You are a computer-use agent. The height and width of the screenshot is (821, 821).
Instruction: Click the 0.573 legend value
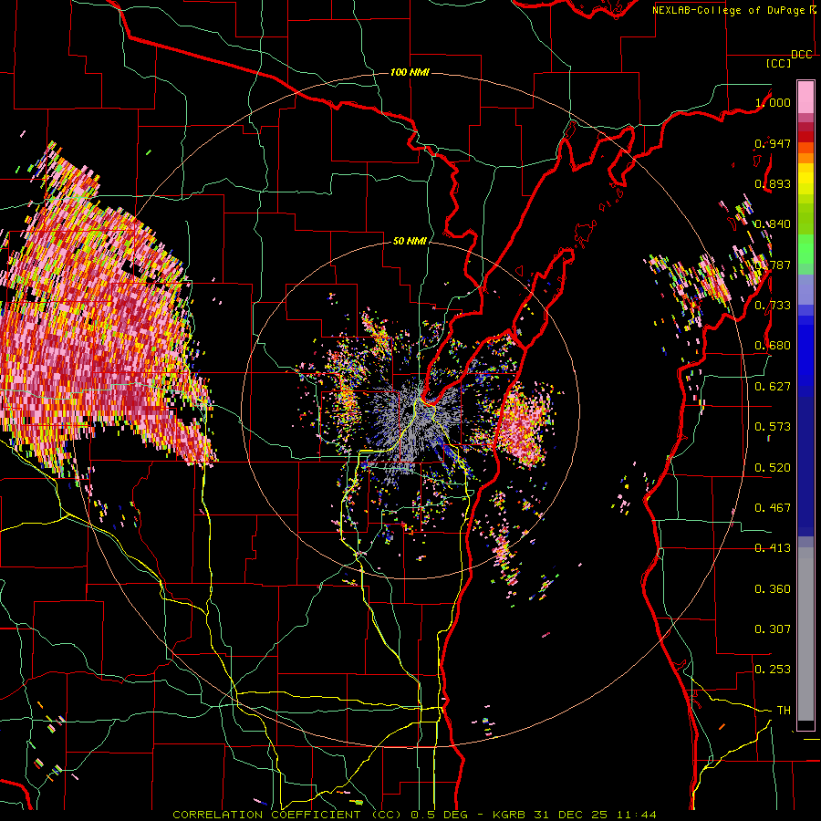[773, 427]
